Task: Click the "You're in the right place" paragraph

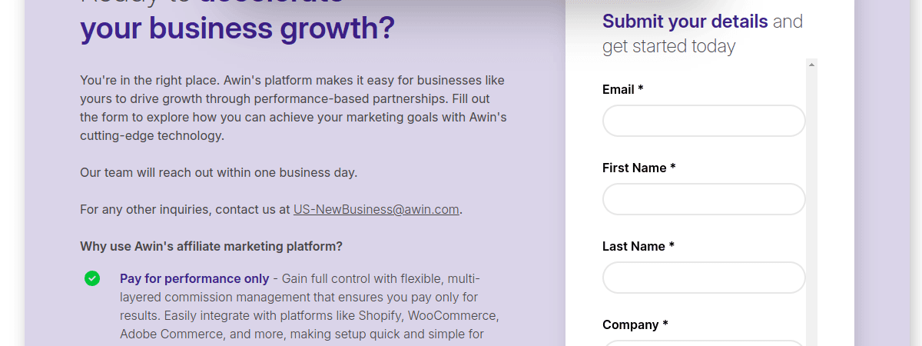Action: (293, 108)
